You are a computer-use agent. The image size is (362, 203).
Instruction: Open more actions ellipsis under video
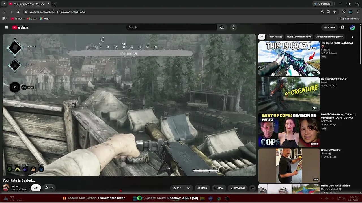pyautogui.click(x=253, y=188)
